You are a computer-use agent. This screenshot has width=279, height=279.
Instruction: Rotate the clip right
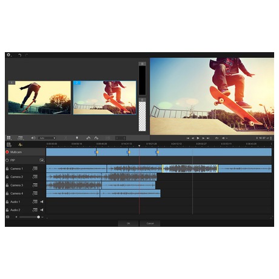click(96, 138)
